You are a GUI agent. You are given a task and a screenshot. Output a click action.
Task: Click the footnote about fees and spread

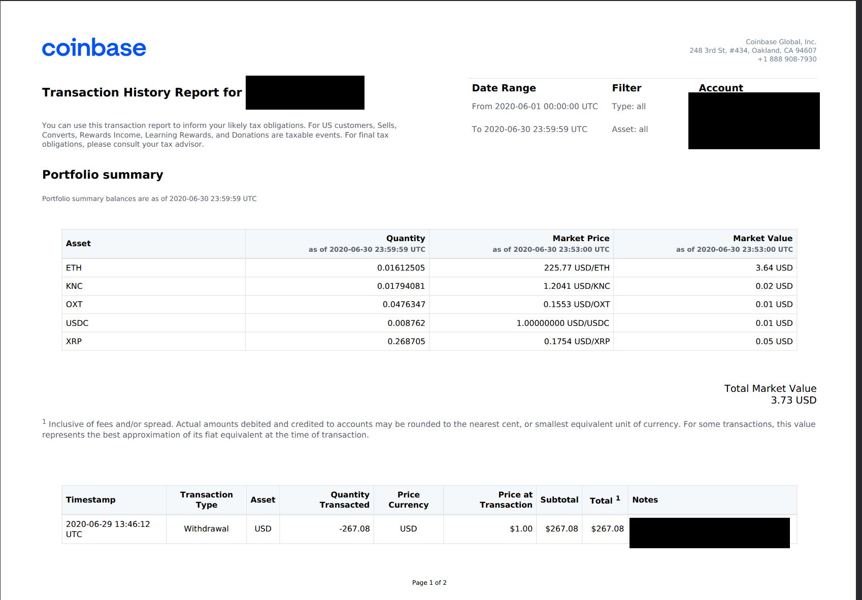tap(429, 429)
